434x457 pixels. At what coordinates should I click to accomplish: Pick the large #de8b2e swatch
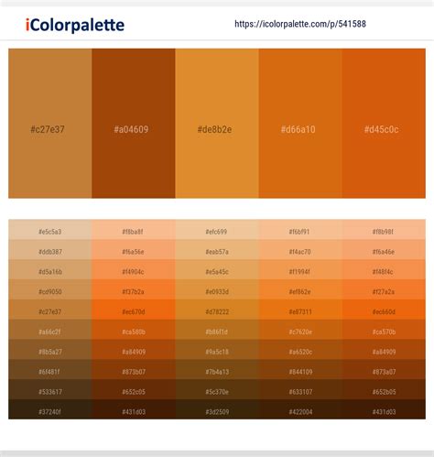pyautogui.click(x=217, y=124)
